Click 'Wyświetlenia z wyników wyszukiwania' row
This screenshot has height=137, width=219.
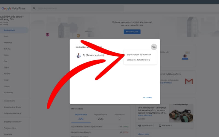(x=100, y=127)
